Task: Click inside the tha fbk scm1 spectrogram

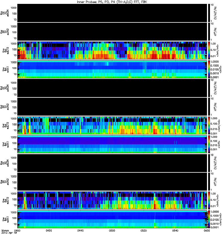Action: [112, 69]
